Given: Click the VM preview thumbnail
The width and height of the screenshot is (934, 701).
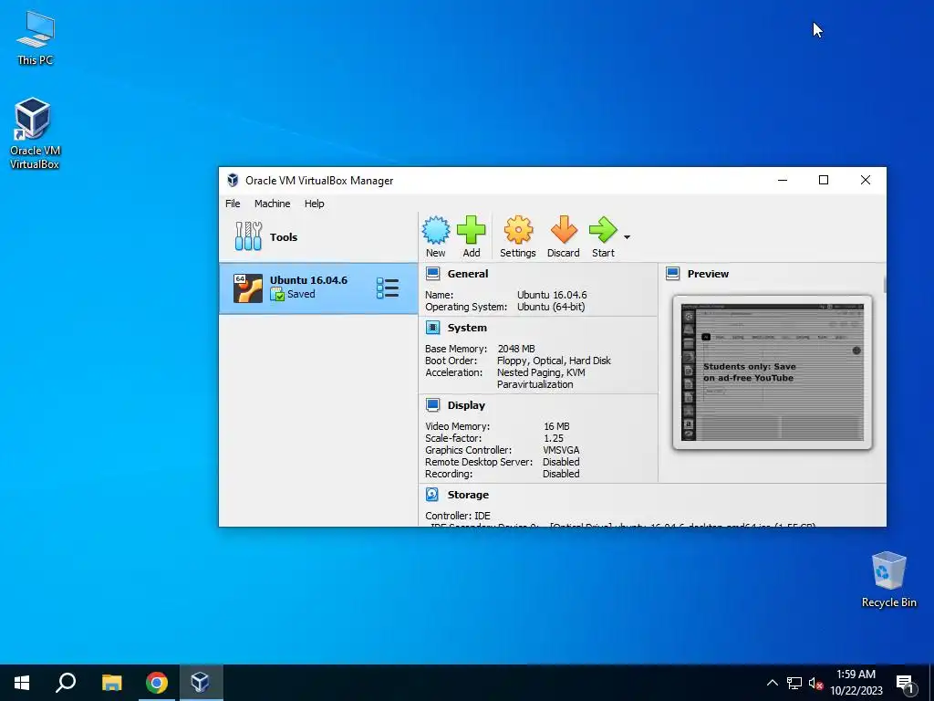Looking at the screenshot, I should coord(773,372).
